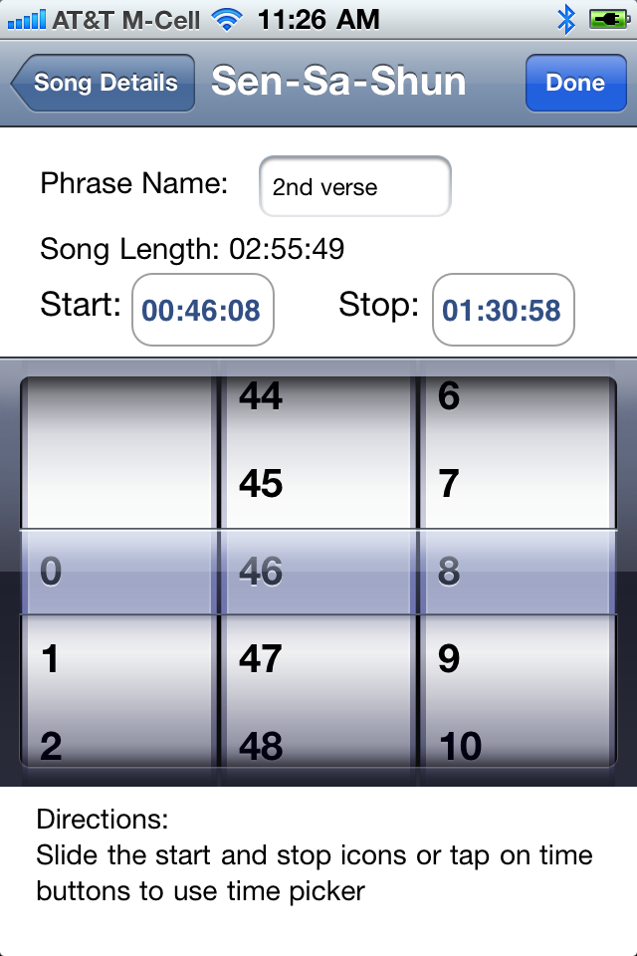Pick 10 in the right picker wheel
The image size is (637, 956).
460,746
